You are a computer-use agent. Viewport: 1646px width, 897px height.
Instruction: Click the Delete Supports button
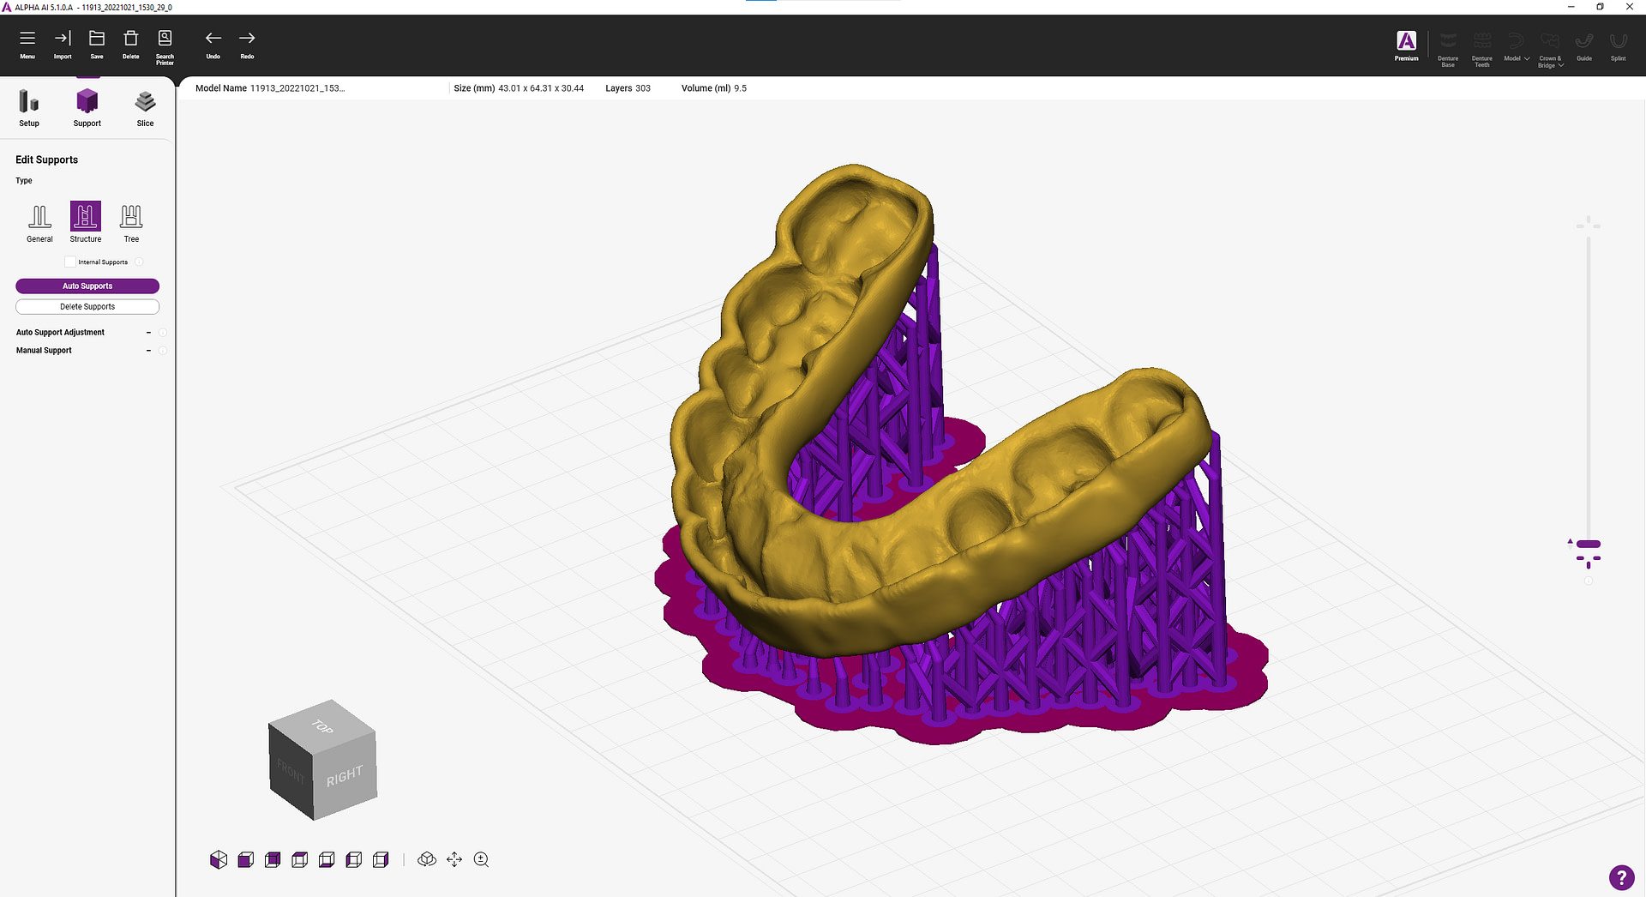coord(87,306)
